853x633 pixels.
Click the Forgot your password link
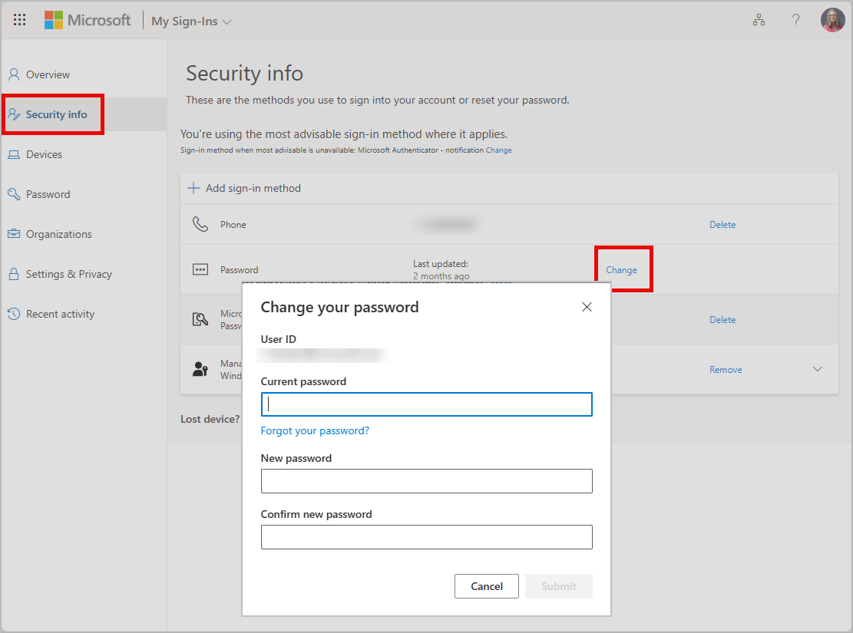pyautogui.click(x=315, y=430)
